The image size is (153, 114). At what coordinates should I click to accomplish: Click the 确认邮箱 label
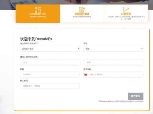(x=24, y=81)
